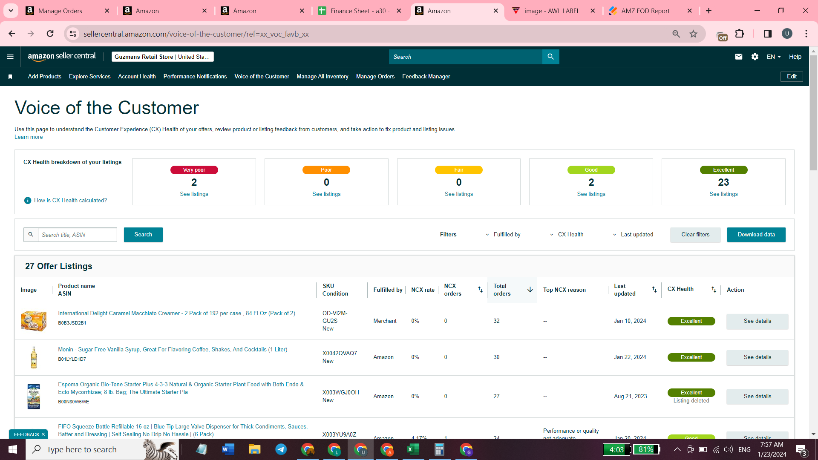Go back to the previous page

(12, 34)
